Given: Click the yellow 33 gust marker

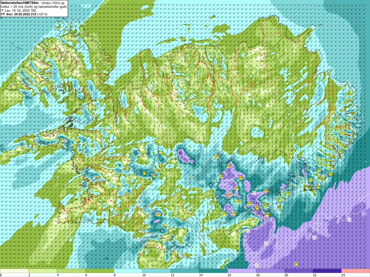Looking at the screenshot, I should [x=257, y=207].
